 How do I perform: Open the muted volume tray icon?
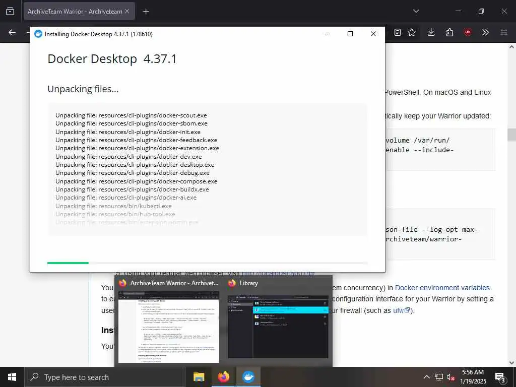(x=450, y=377)
